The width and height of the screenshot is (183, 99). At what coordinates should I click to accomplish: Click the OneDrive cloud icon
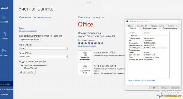[x=22, y=65]
